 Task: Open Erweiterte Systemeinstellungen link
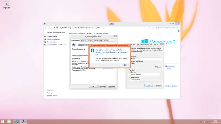click(56, 45)
